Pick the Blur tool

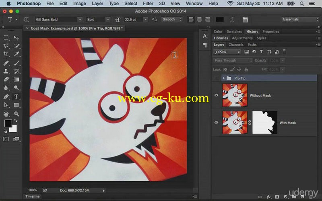pyautogui.click(x=6, y=88)
